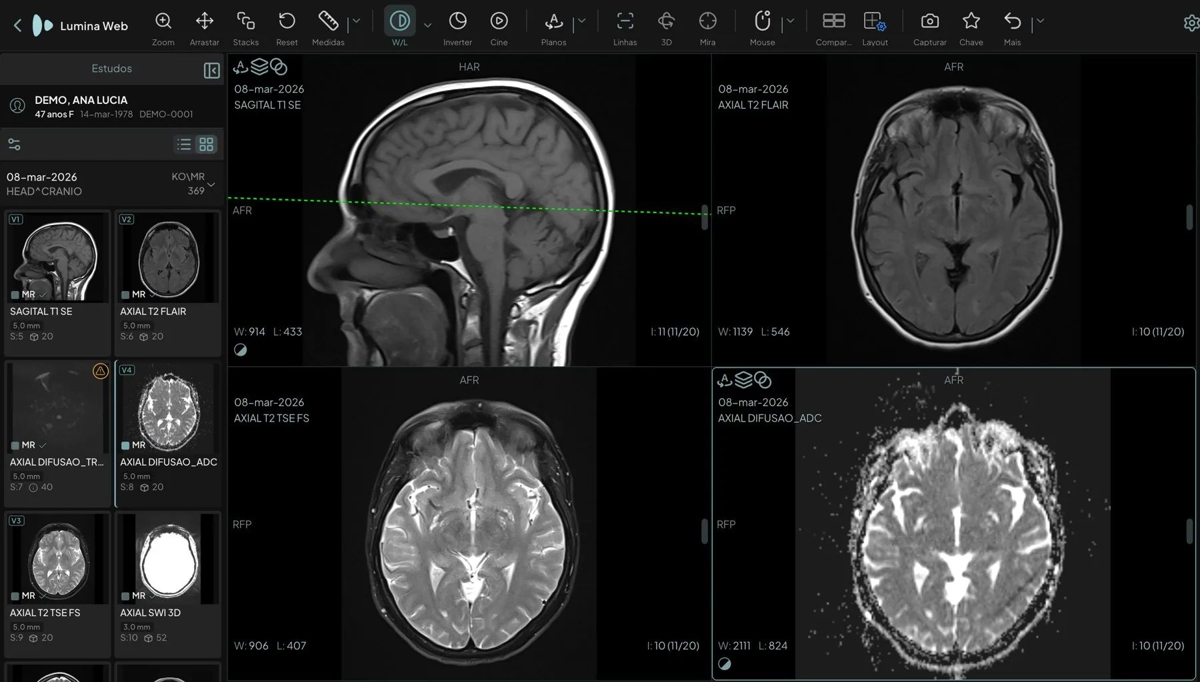Click slice scrollbar of AXIAL T2 FLAIR viewport
Screen dimensions: 1200x682
(1189, 218)
